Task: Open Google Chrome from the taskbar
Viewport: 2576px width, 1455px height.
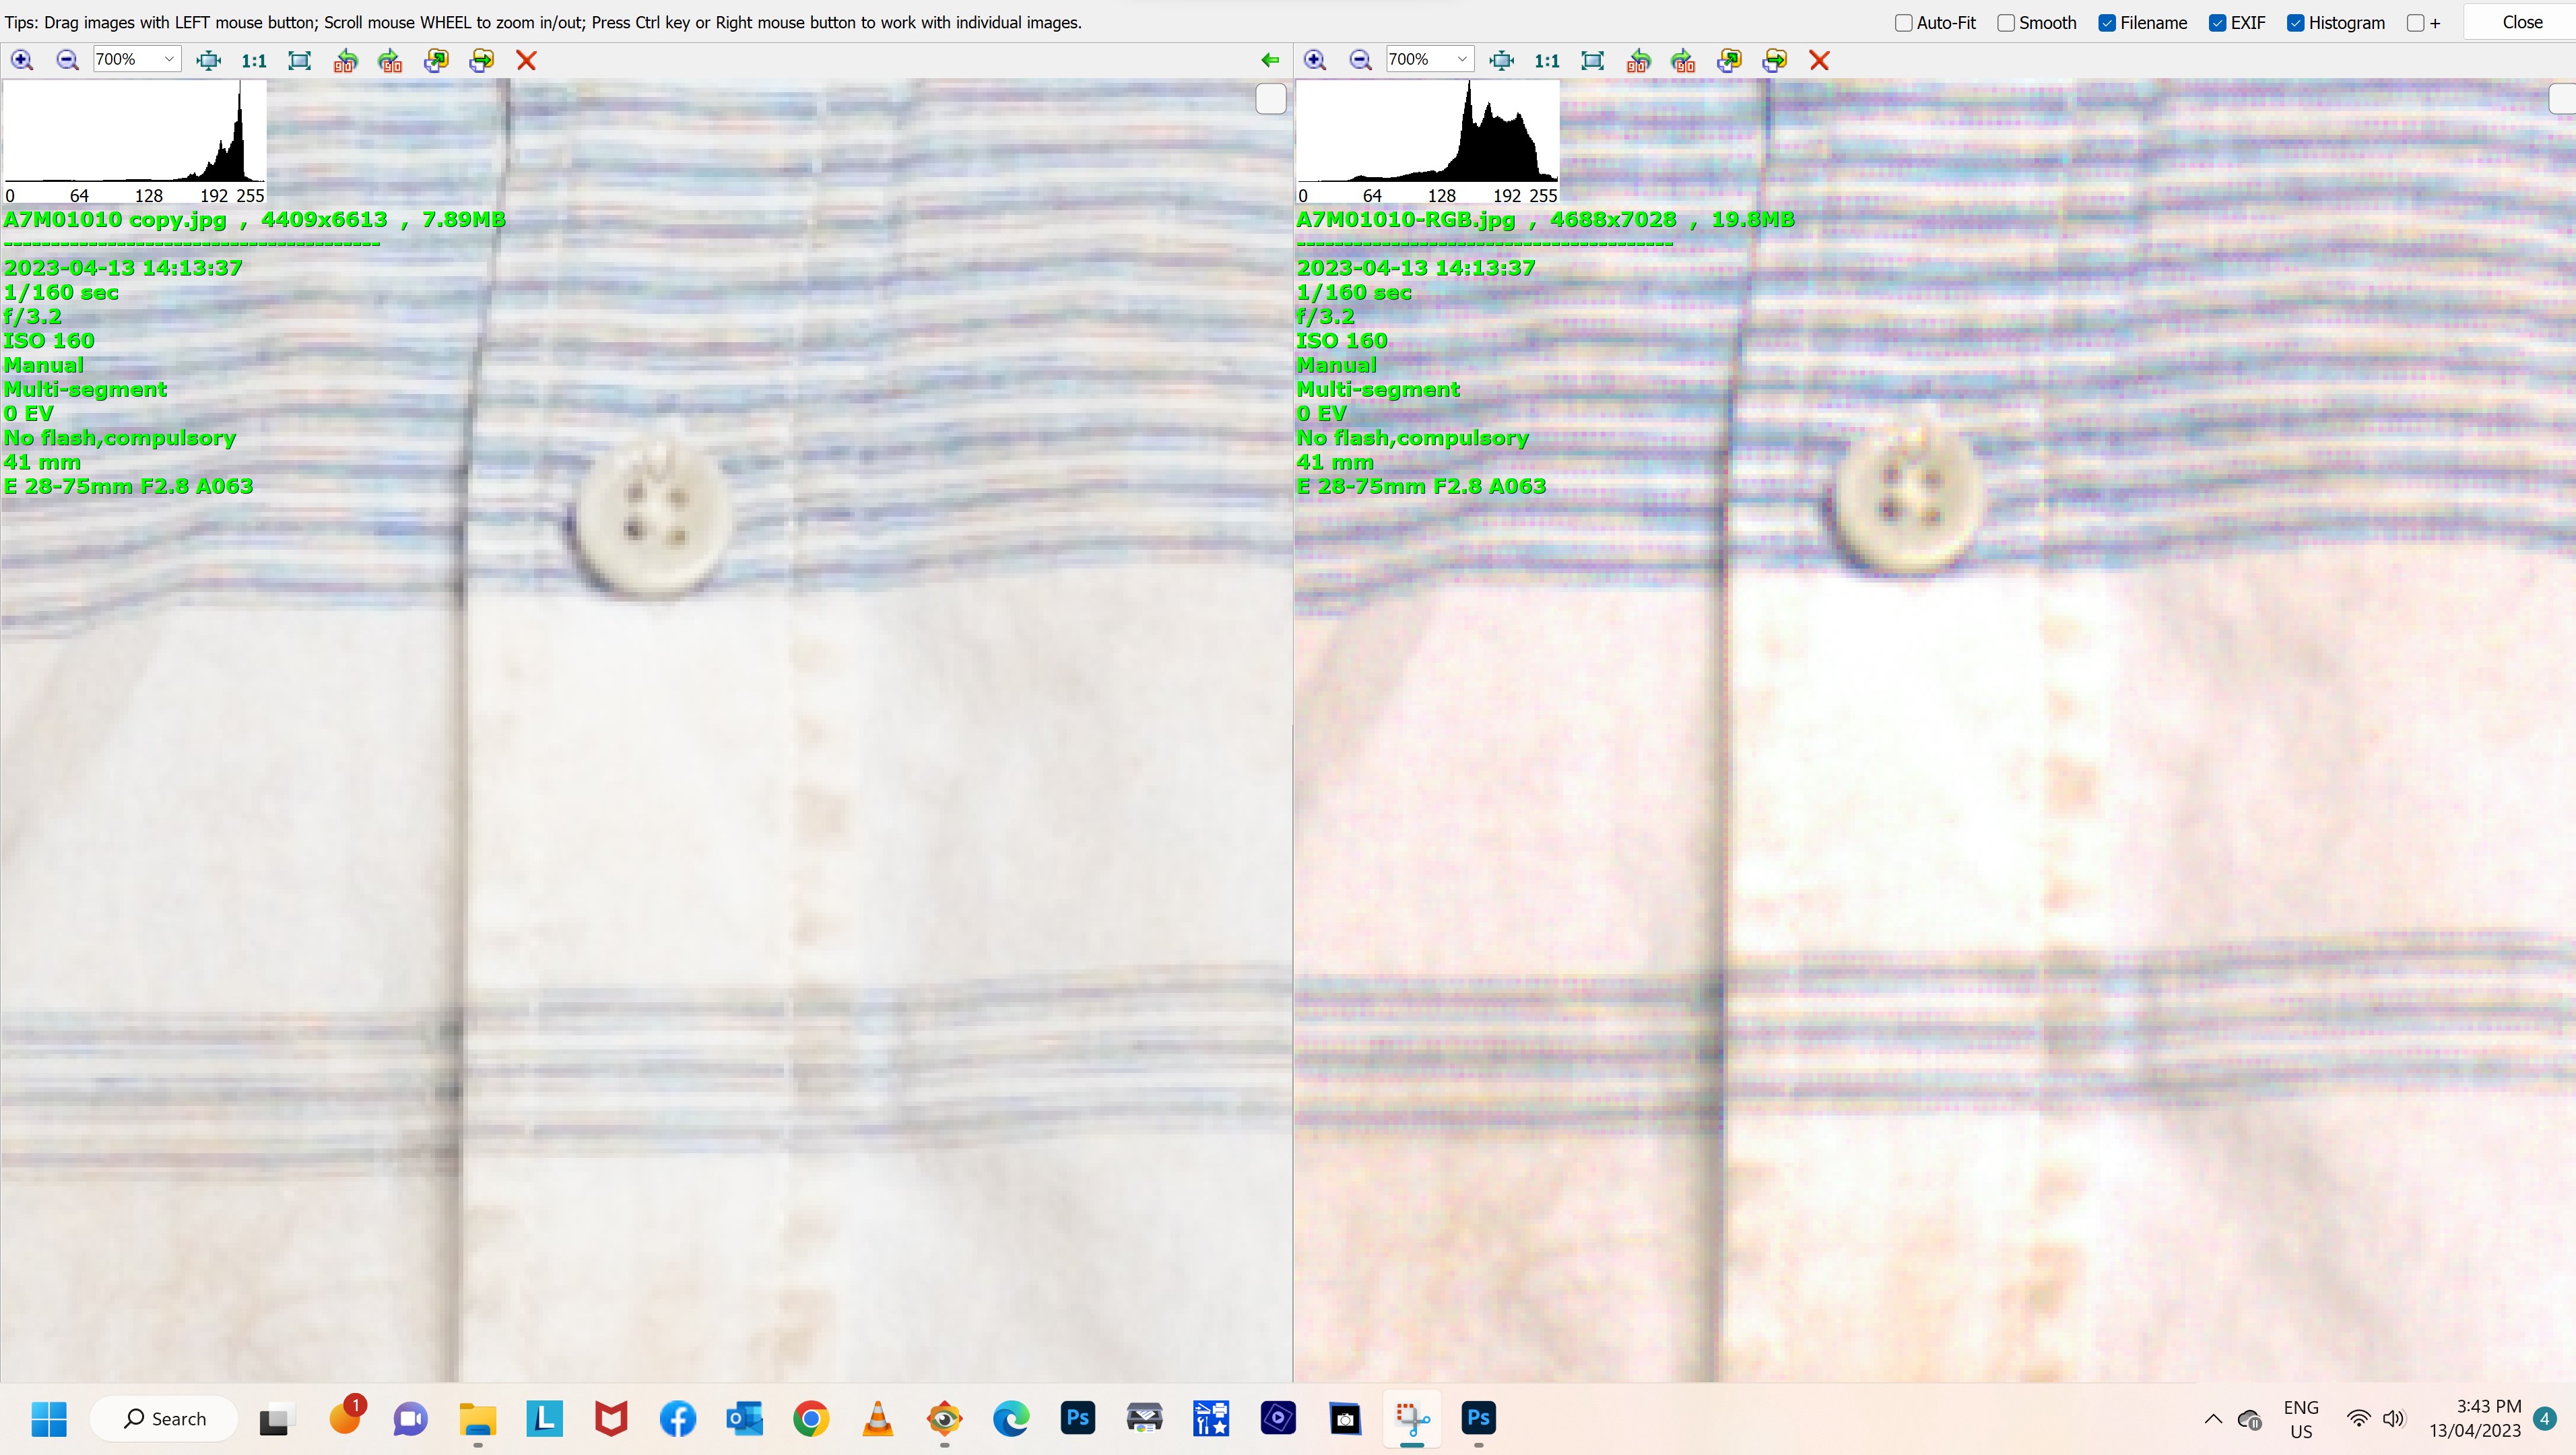Action: pos(811,1418)
